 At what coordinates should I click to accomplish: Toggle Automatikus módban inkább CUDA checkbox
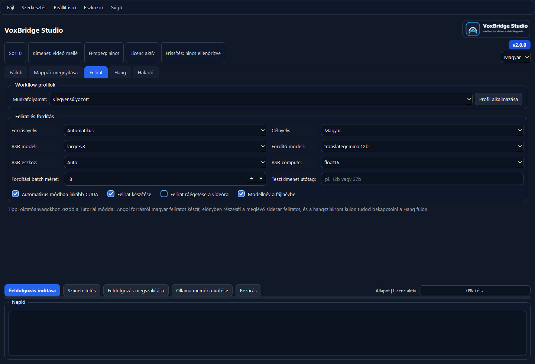[16, 194]
